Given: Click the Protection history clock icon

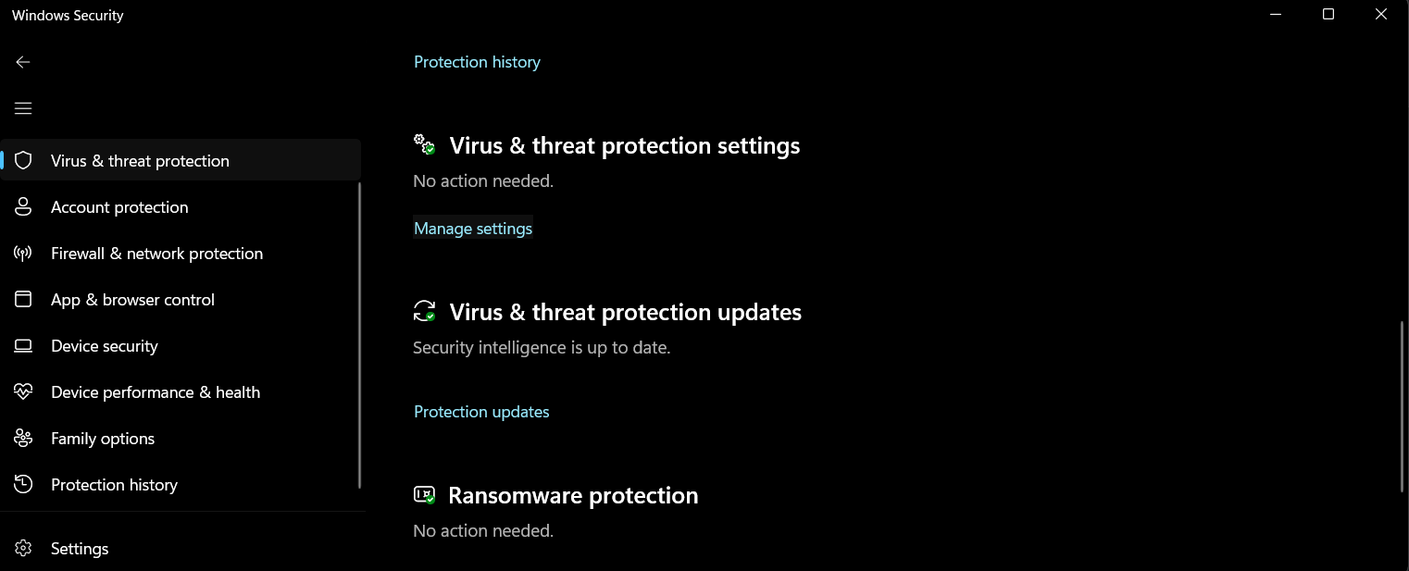Looking at the screenshot, I should (23, 485).
